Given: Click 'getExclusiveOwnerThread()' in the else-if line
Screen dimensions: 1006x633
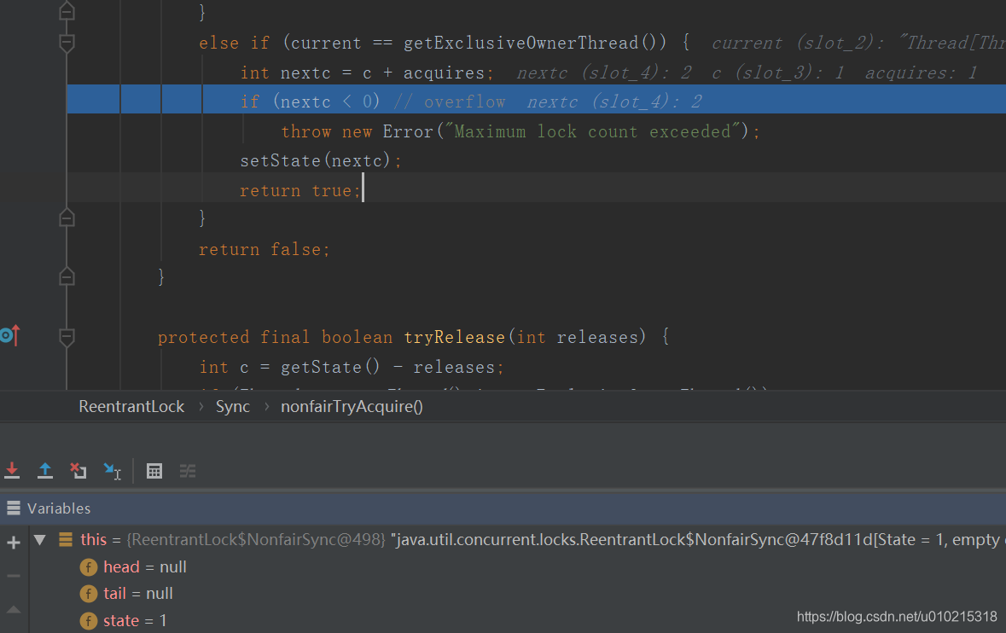Looking at the screenshot, I should [x=535, y=43].
